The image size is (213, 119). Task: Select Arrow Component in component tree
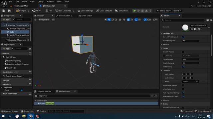click(x=18, y=29)
